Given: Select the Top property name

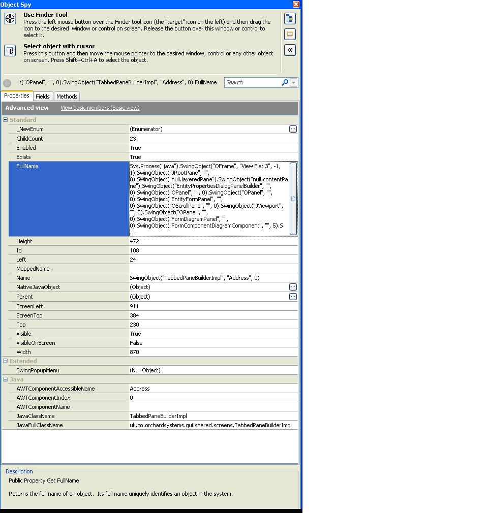Looking at the screenshot, I should pyautogui.click(x=21, y=325).
